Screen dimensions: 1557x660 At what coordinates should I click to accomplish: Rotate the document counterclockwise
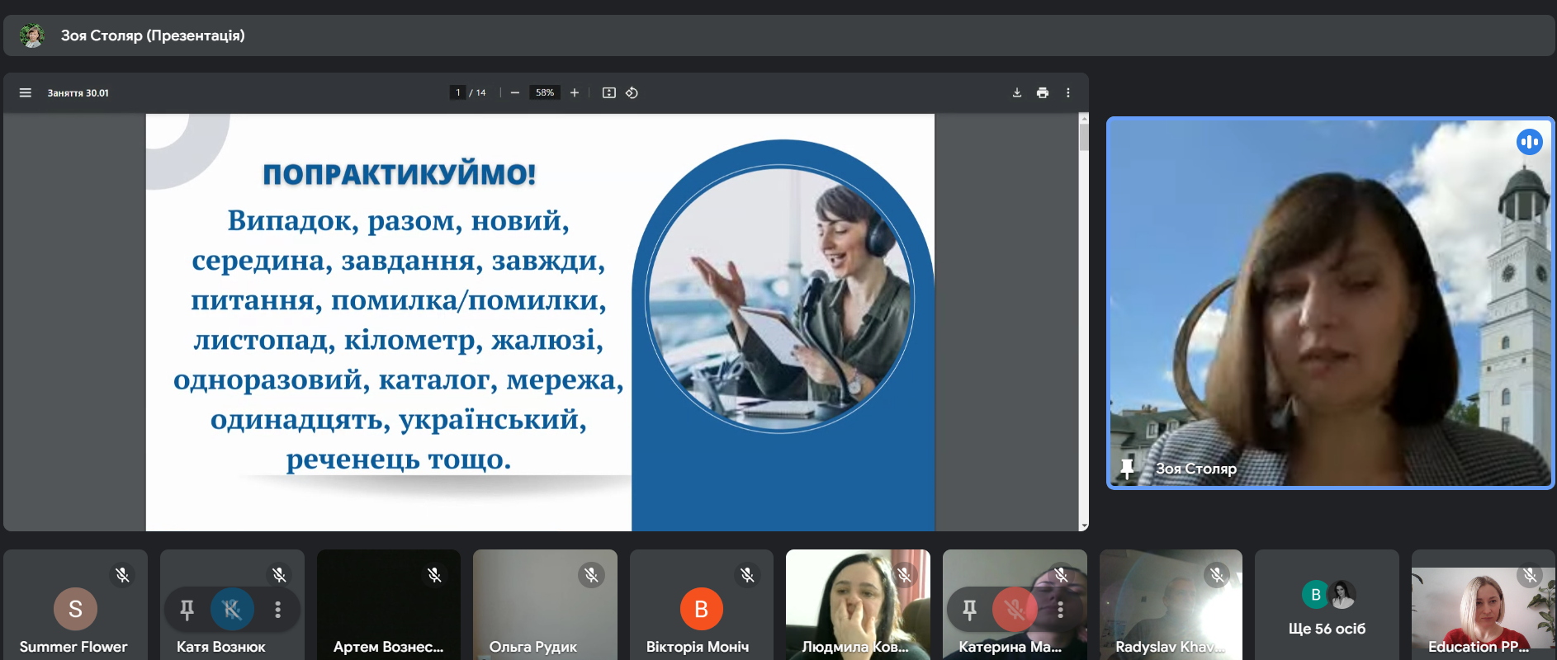click(632, 93)
